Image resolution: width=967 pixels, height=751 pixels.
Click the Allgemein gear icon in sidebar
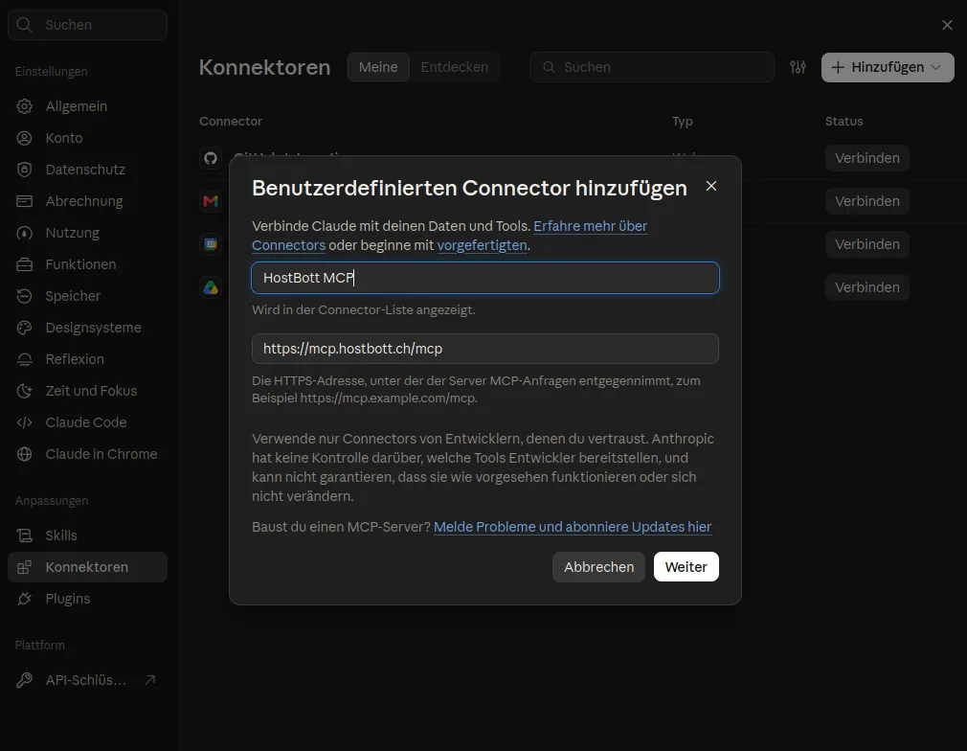(x=24, y=106)
